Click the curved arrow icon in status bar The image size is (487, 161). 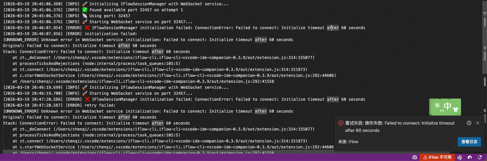(470, 157)
